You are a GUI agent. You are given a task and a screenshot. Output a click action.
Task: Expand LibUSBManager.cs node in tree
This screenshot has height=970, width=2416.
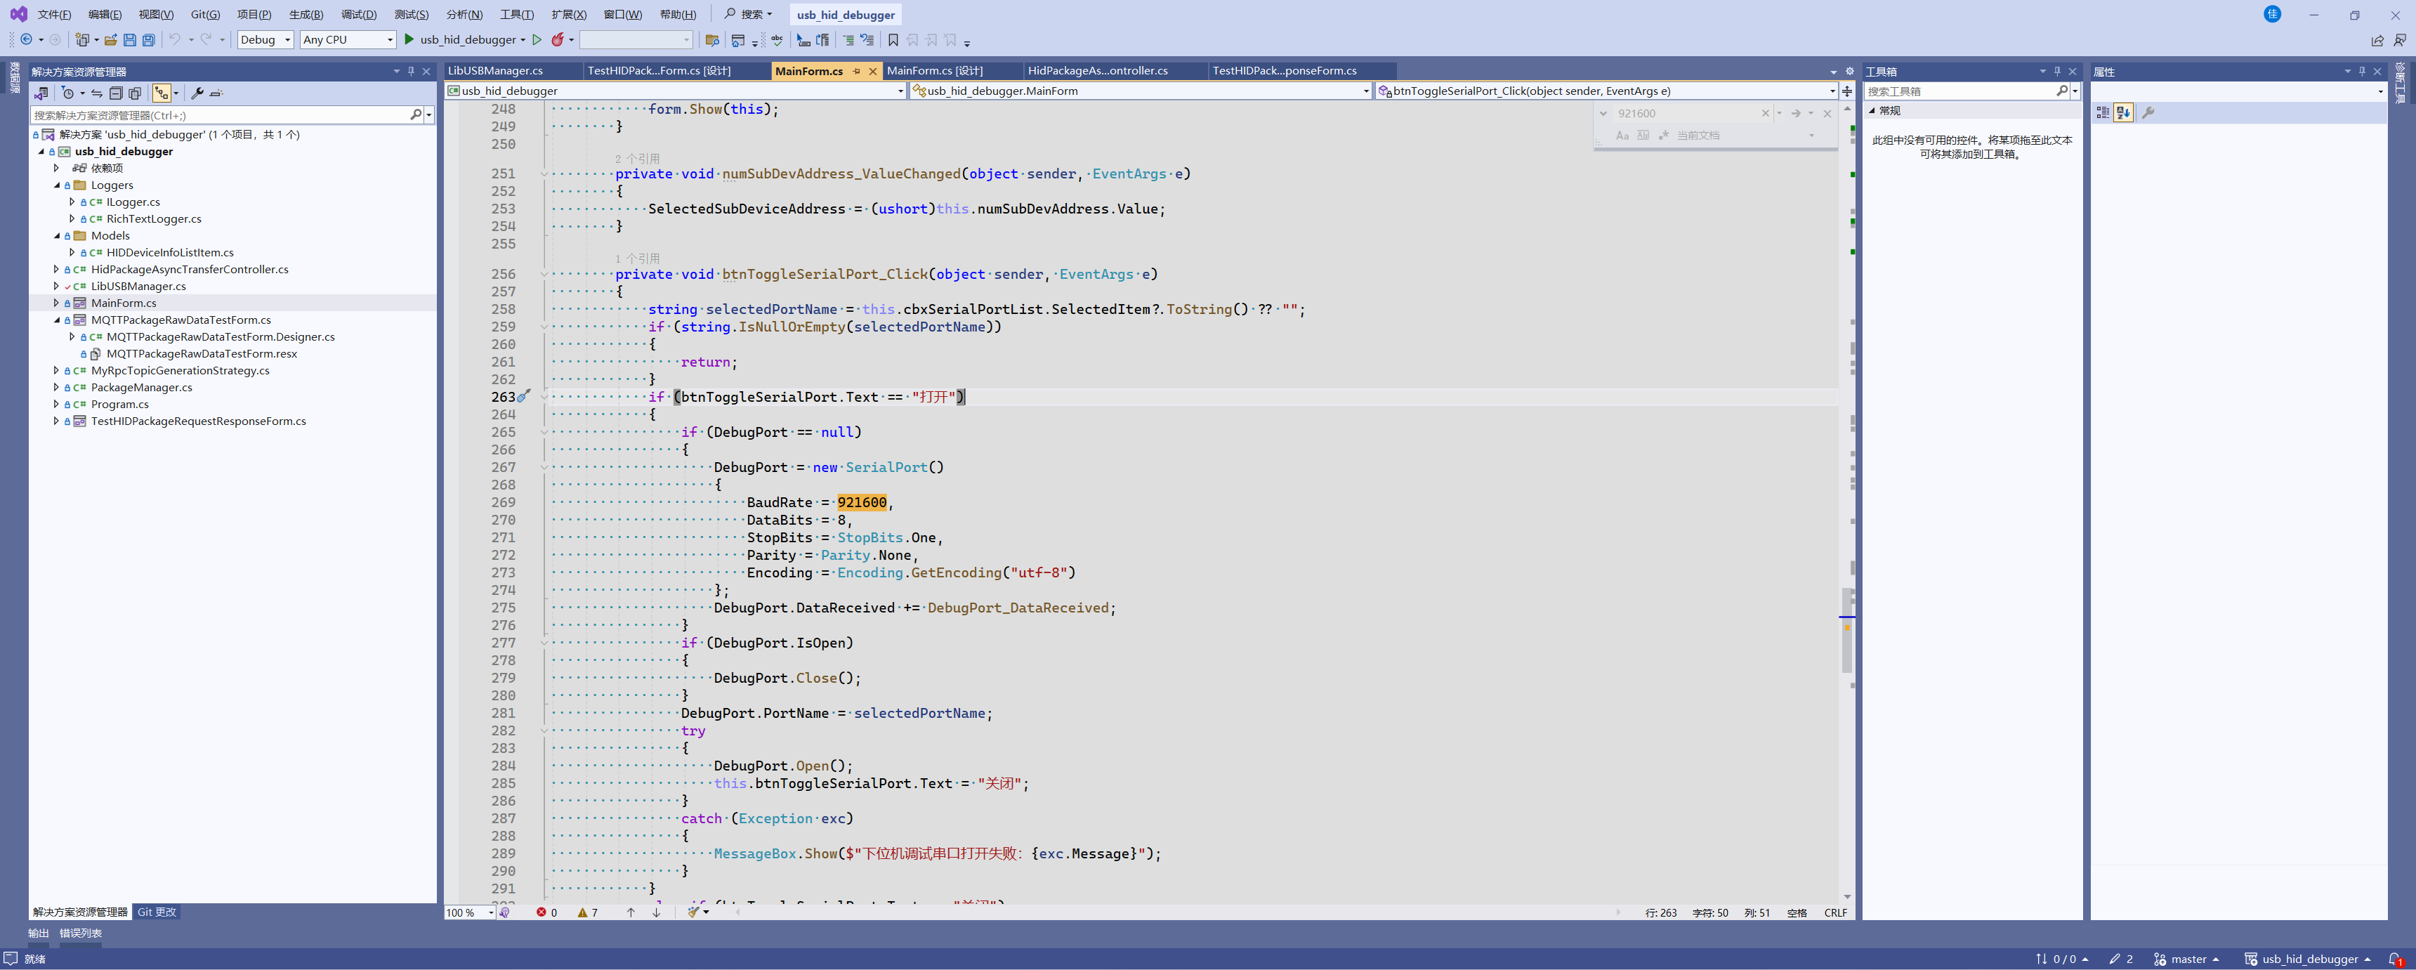click(56, 286)
